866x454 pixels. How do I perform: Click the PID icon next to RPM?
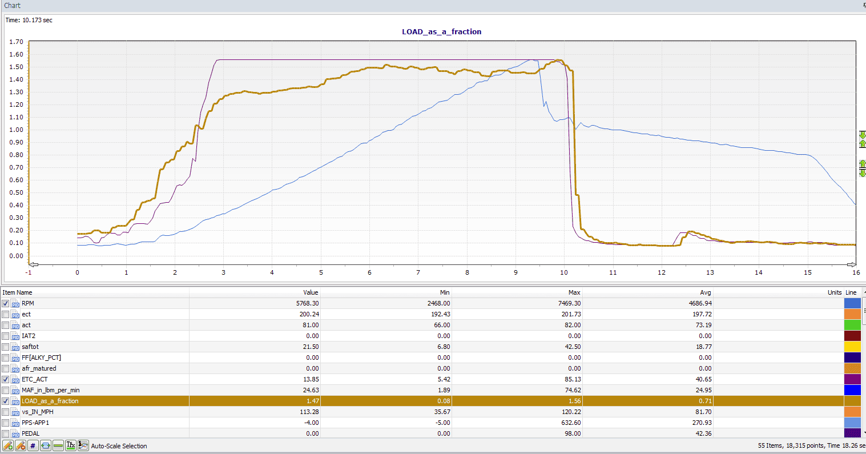click(15, 304)
